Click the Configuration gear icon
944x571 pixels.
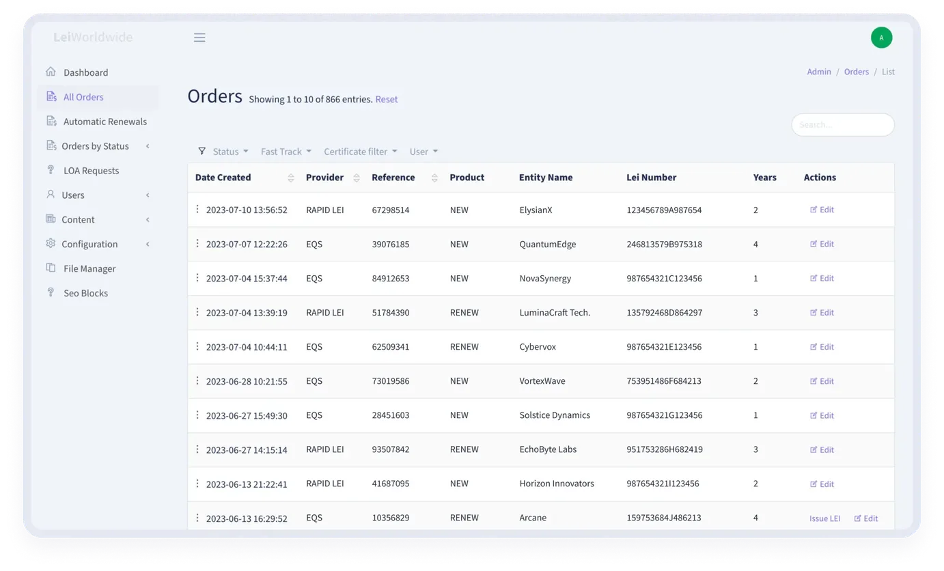(51, 243)
